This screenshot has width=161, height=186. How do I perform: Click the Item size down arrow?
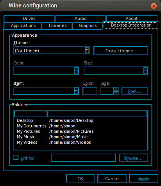[x=116, y=93]
